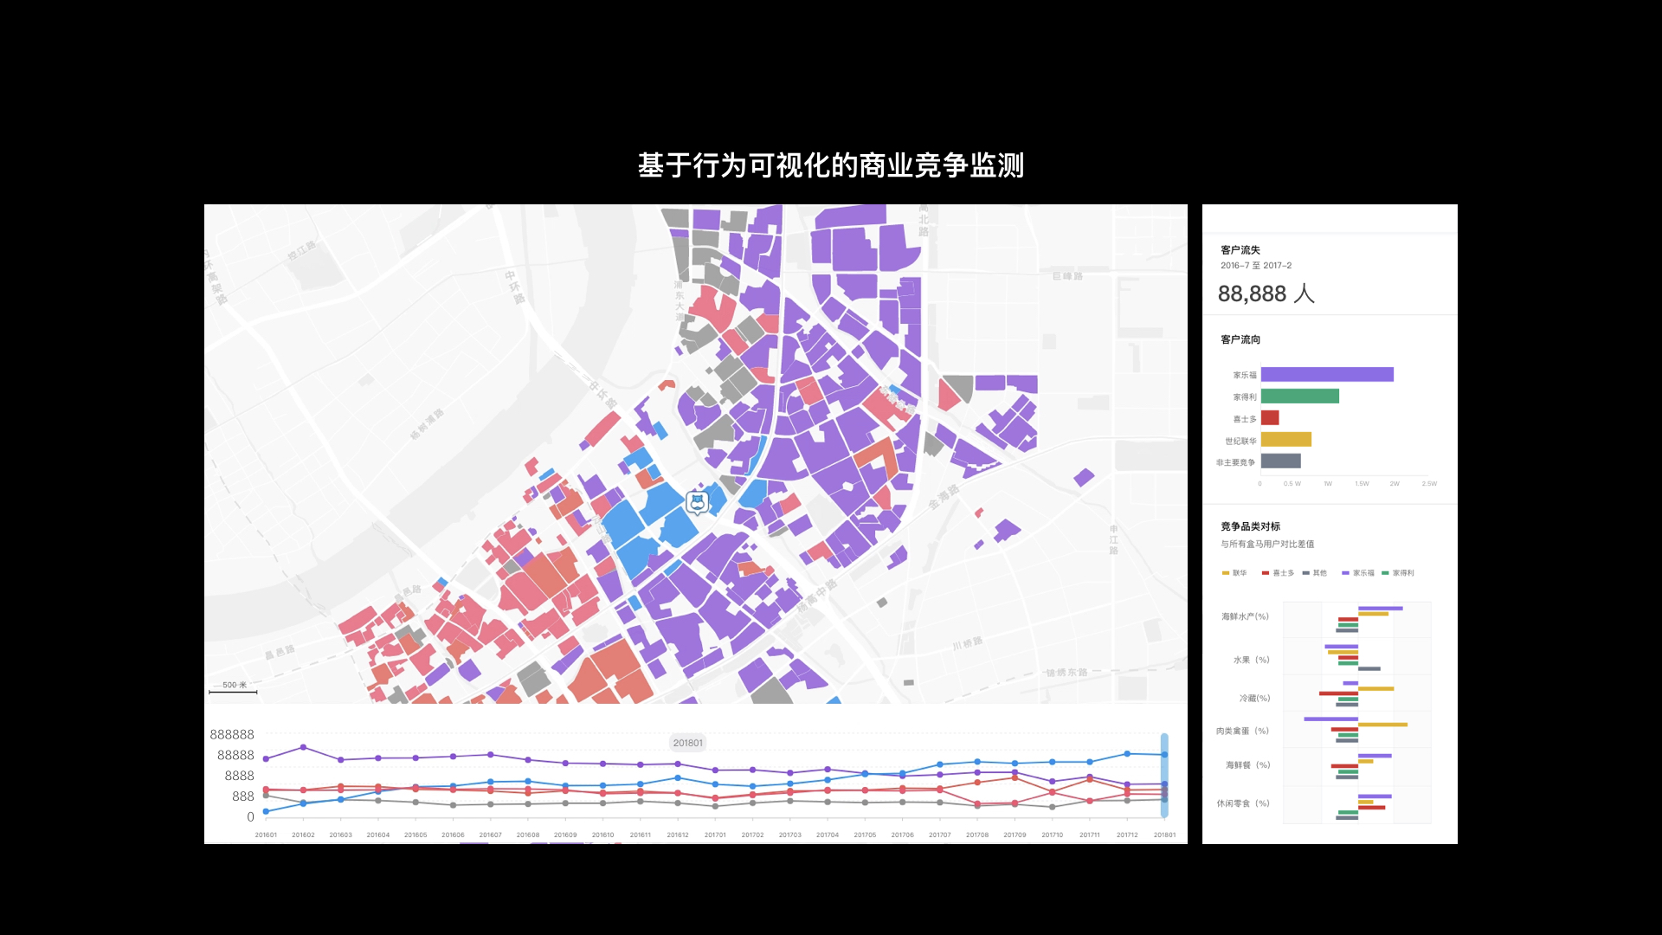Select the 家乐福 bar in 客户流向 chart
The image size is (1662, 935).
coord(1326,375)
